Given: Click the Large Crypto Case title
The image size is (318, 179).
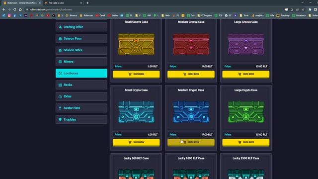Looking at the screenshot, I should (x=246, y=90).
